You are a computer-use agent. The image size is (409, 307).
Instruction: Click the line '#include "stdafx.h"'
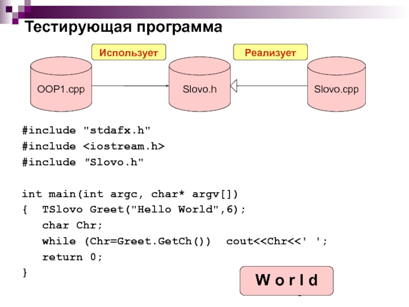tap(86, 130)
